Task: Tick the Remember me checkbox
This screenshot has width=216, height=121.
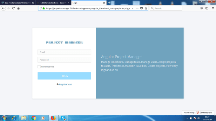Action: pos(39,67)
